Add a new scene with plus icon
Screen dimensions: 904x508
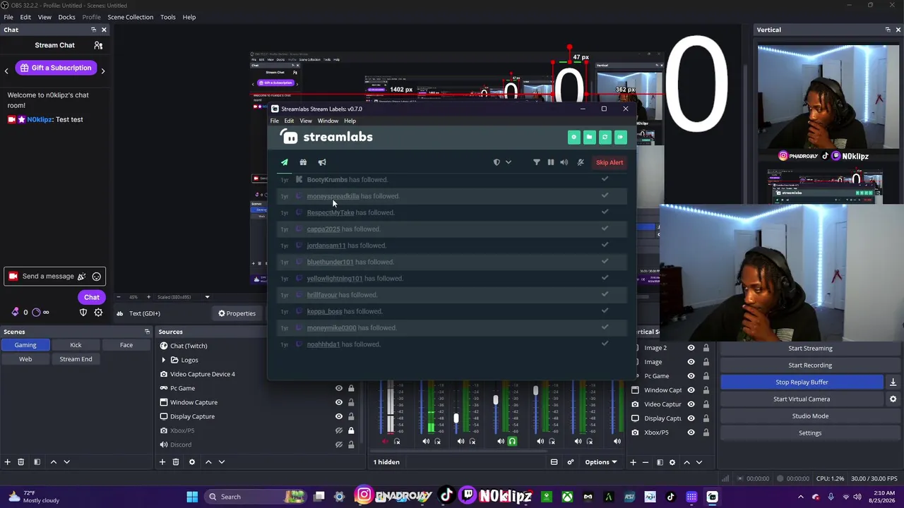[7, 462]
